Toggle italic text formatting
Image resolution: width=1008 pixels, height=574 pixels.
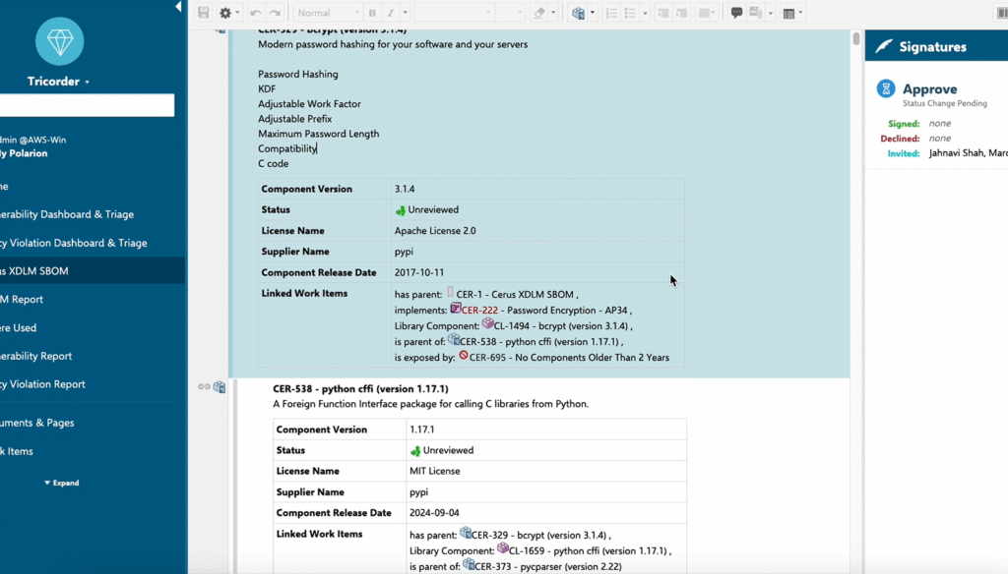(390, 13)
